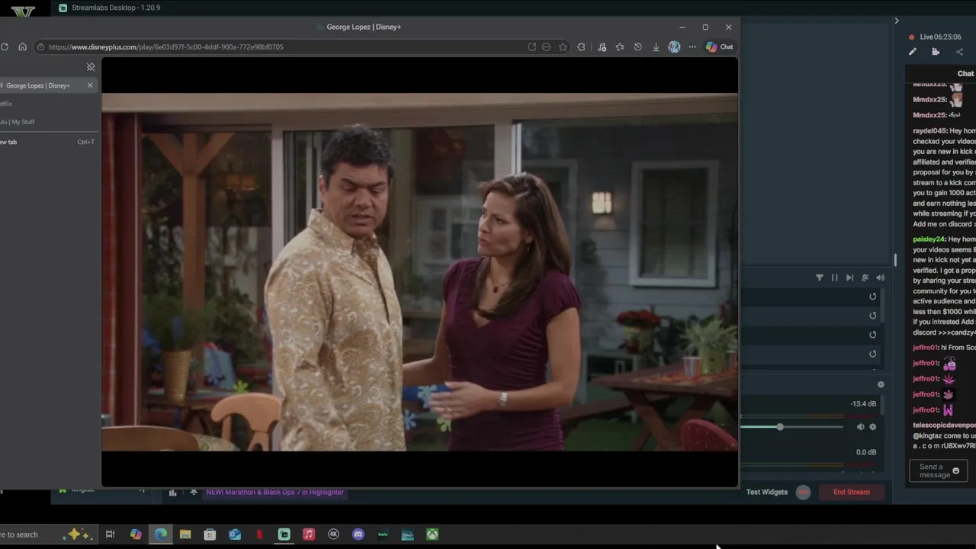This screenshot has width=976, height=549.
Task: Repeat the fourth recent event alert
Action: pos(873,354)
